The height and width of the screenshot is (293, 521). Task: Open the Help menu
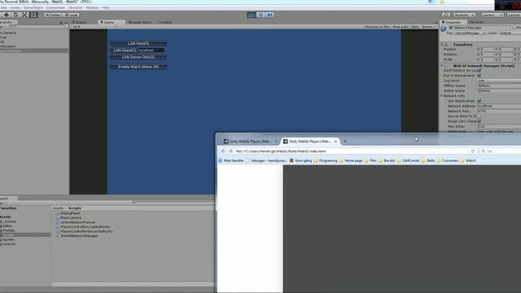[106, 7]
